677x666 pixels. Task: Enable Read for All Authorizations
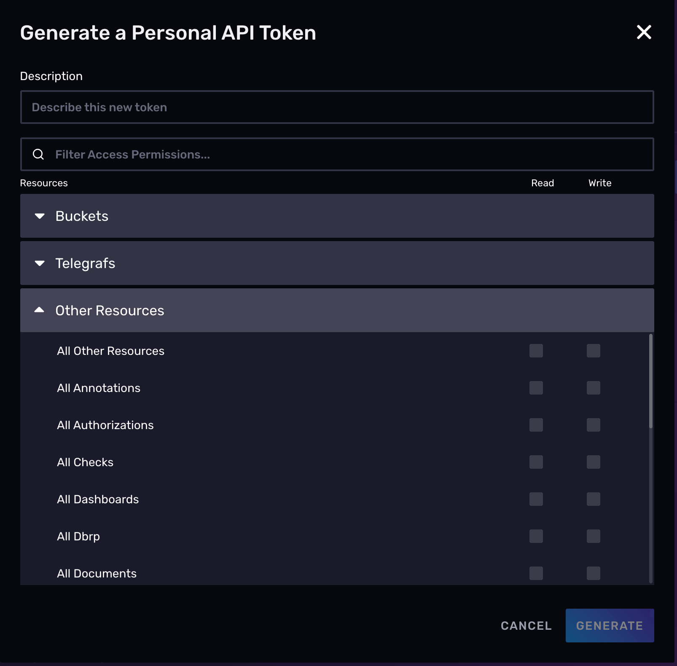tap(536, 425)
